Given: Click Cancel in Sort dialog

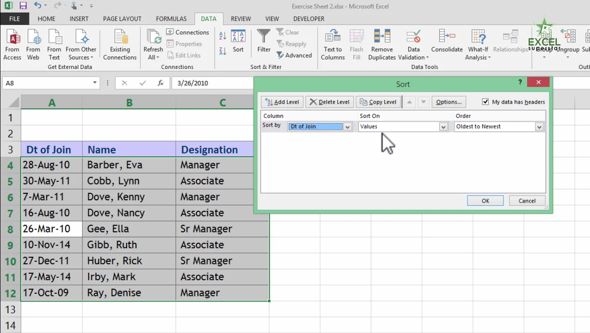Looking at the screenshot, I should (x=527, y=201).
